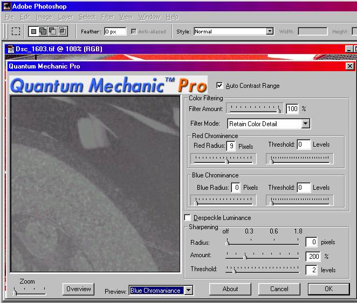
Task: Open the Edit menu
Action: tap(25, 17)
